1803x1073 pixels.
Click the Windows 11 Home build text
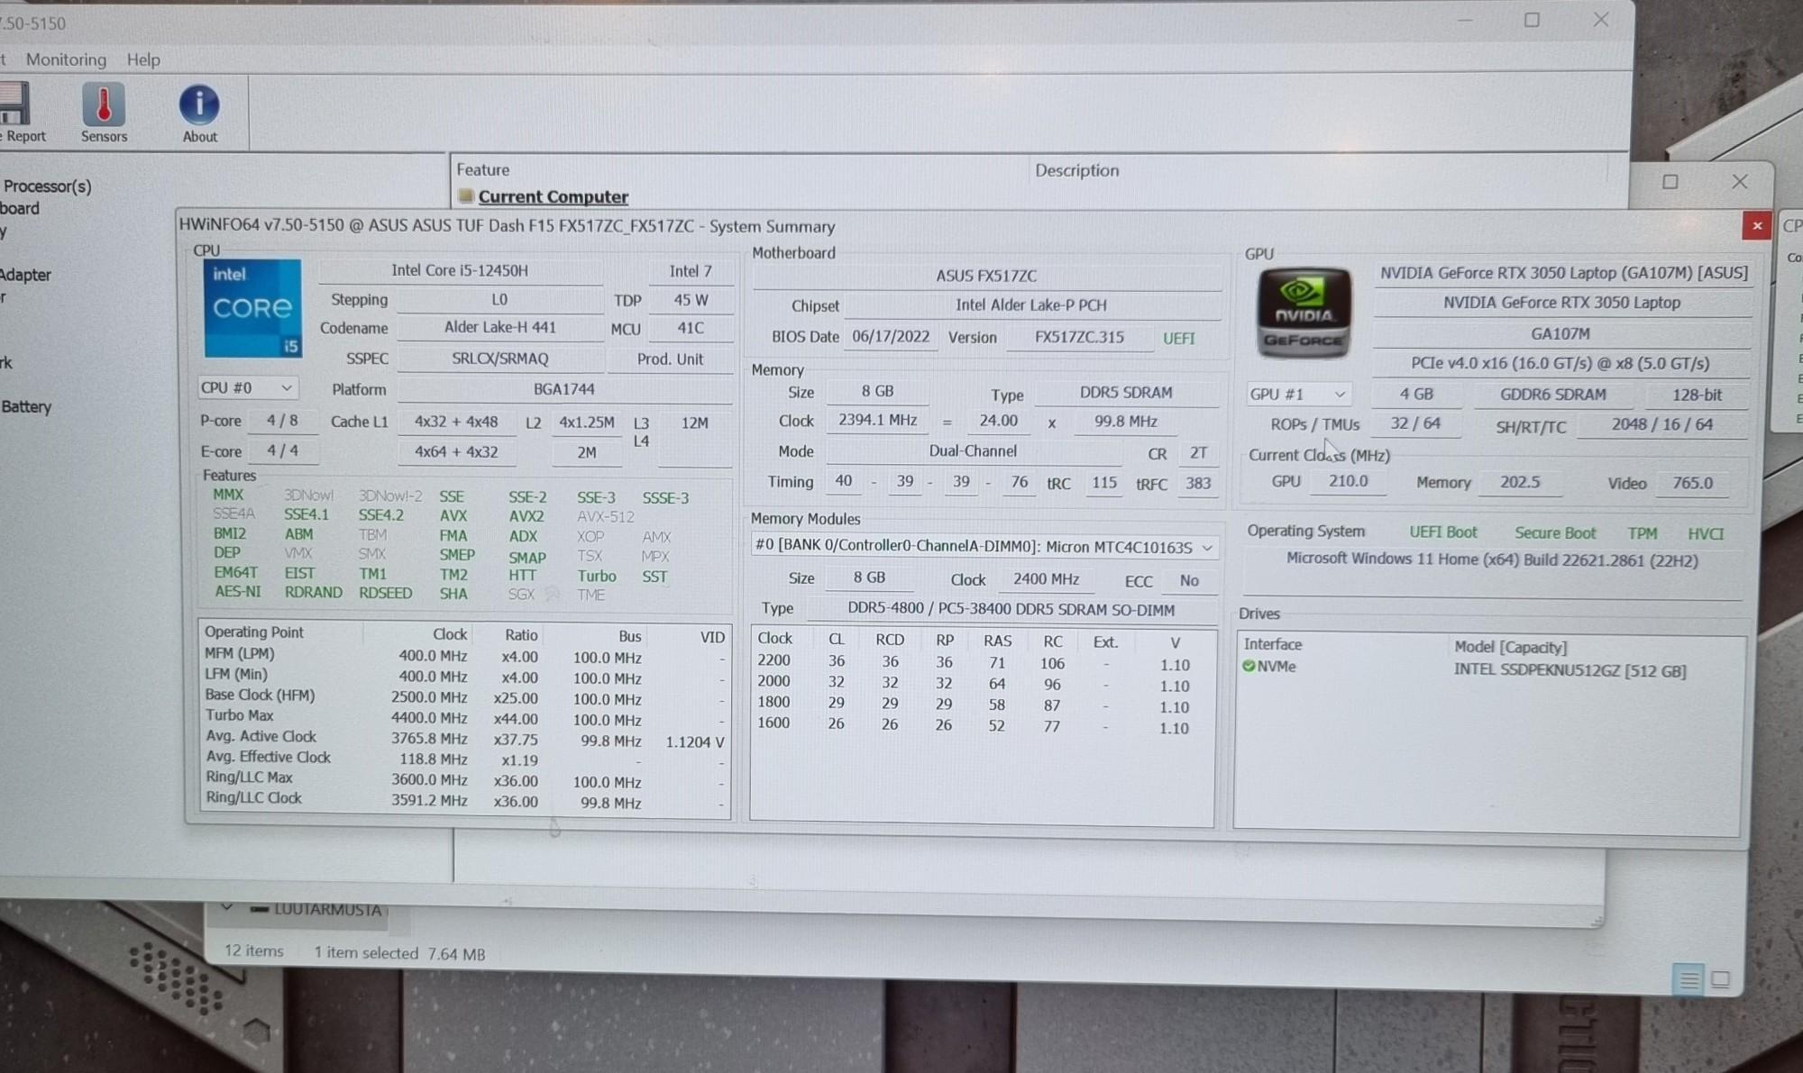[x=1491, y=559]
